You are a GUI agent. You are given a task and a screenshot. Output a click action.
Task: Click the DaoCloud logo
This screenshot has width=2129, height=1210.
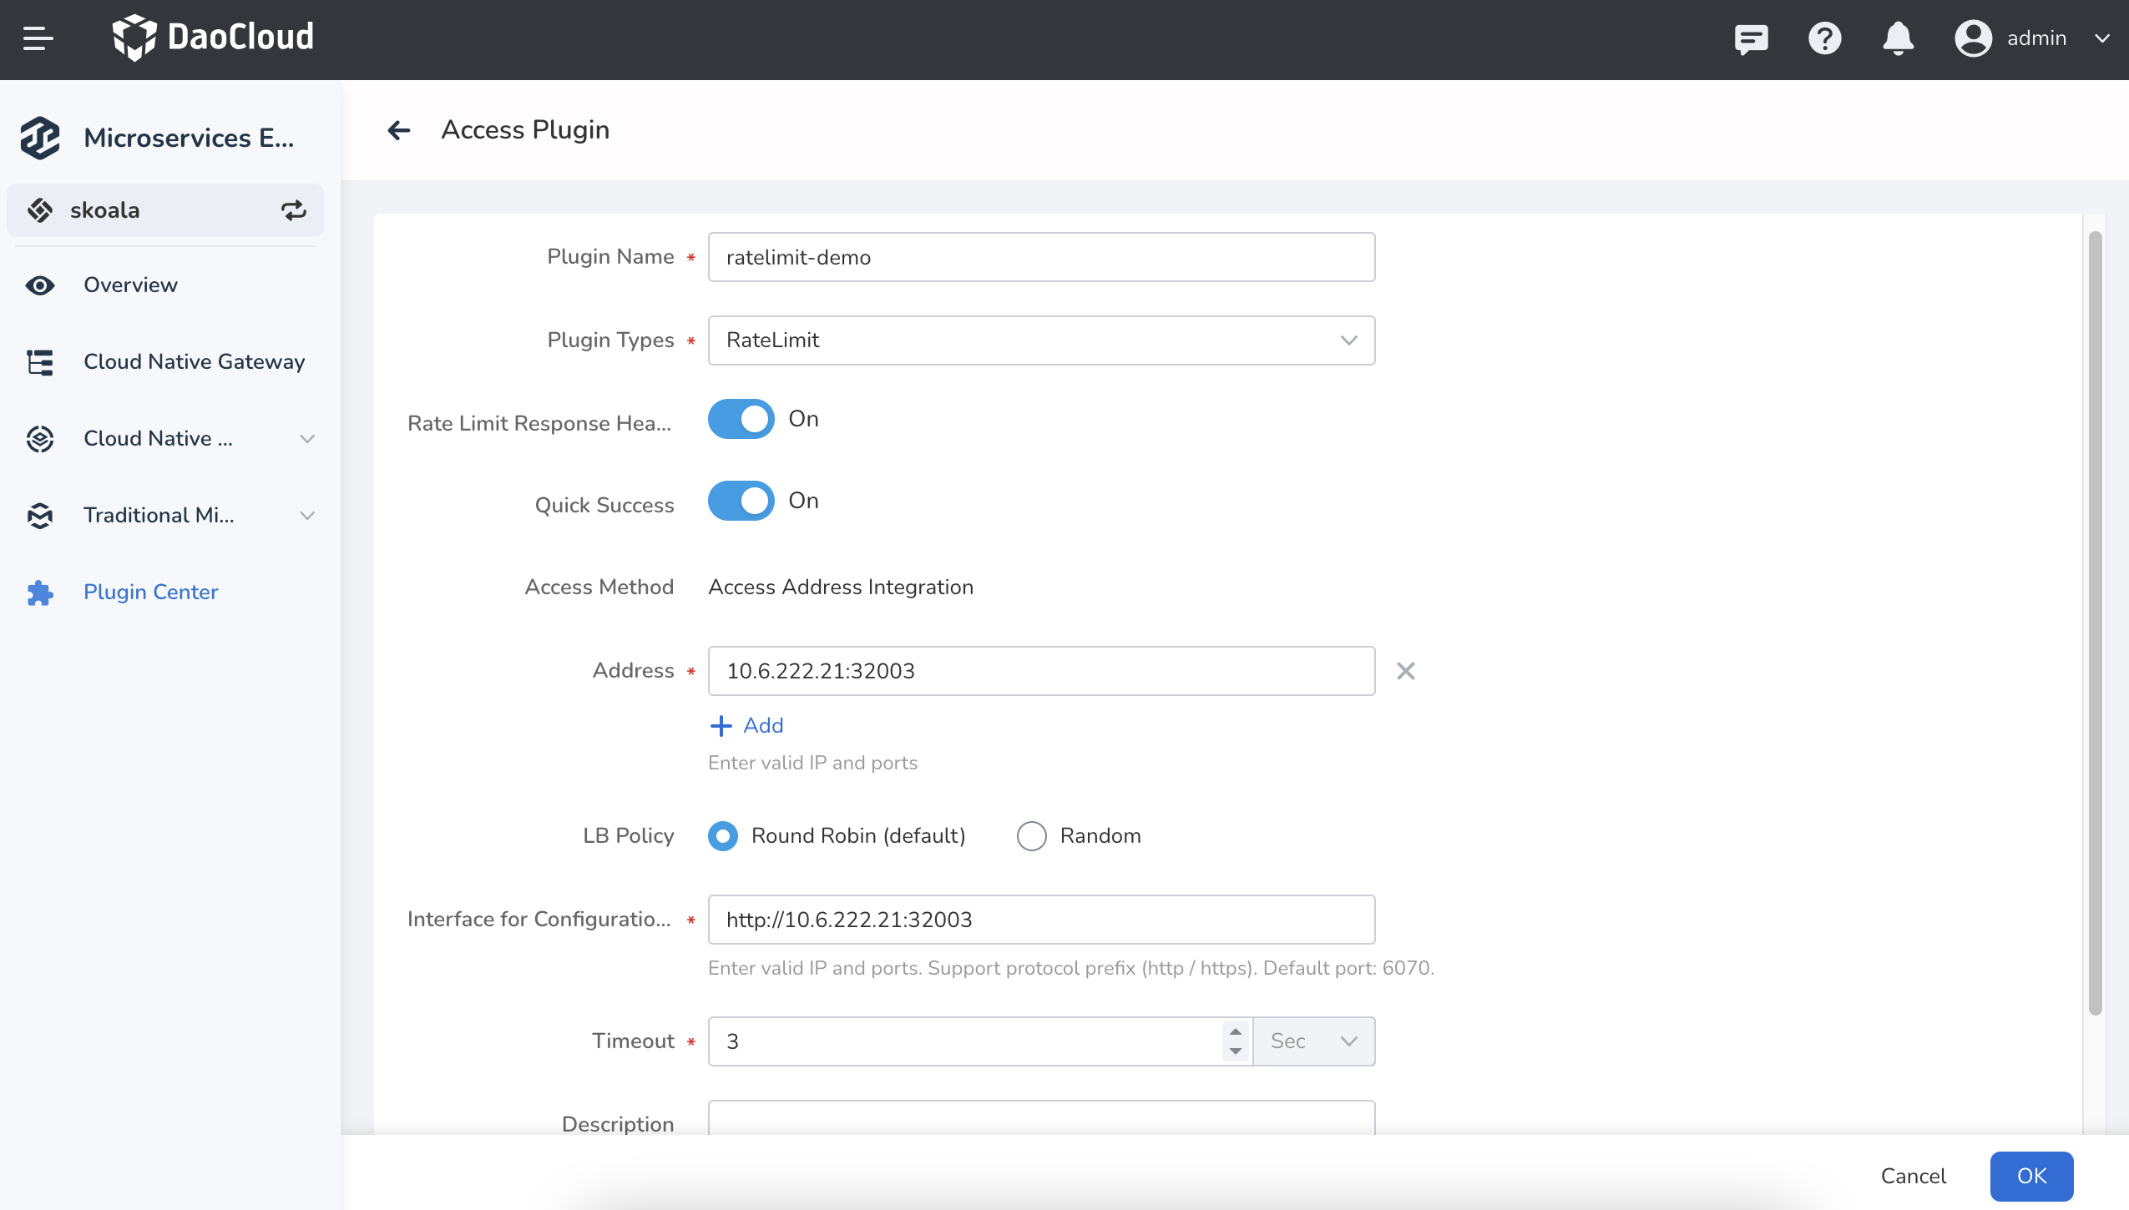(x=214, y=37)
